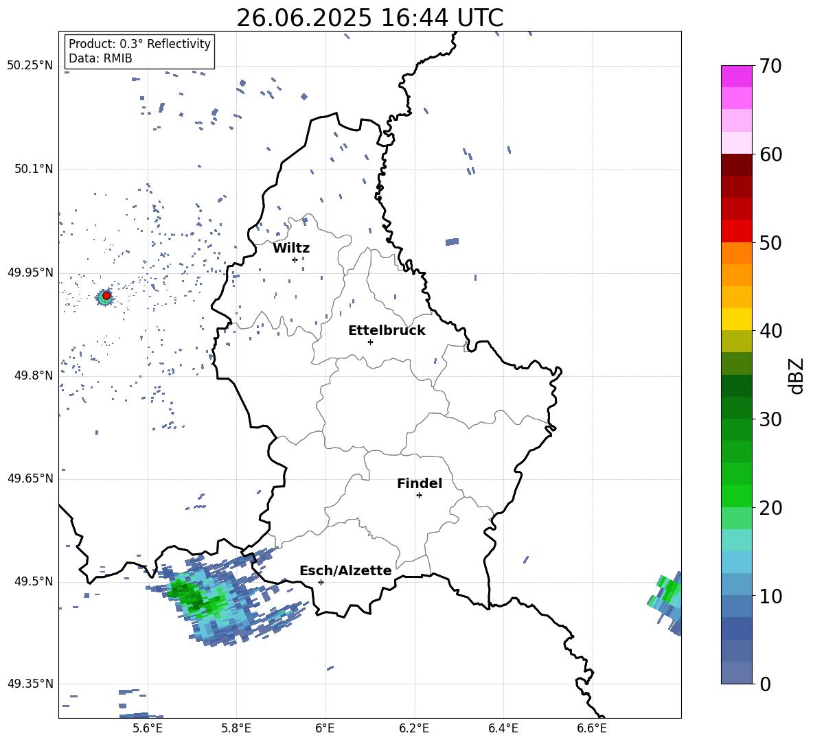Image resolution: width=813 pixels, height=742 pixels.
Task: Click the '6.4°E' longitude label
Action: pos(503,729)
